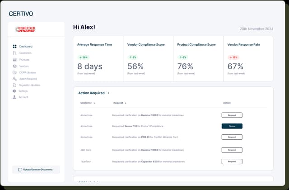This screenshot has width=289, height=190.
Task: Respond to the PCB 82 Conflict Minerals request
Action: [x=232, y=137]
